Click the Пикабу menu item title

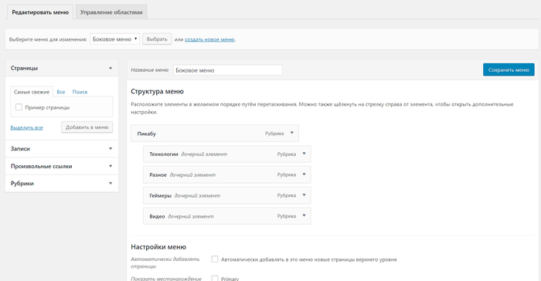[x=147, y=134]
